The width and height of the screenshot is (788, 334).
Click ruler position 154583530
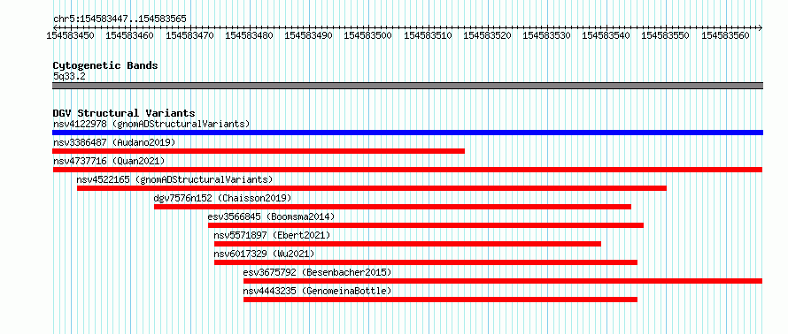coord(547,35)
